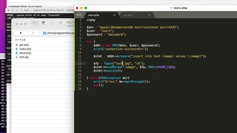
Task: Minimize the editor window with yellow button
Action: [x=81, y=8]
